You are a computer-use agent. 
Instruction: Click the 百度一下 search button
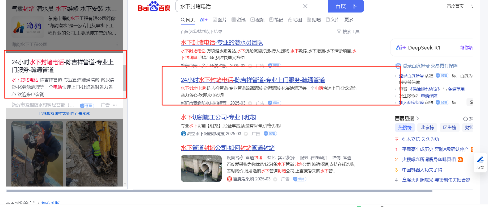pyautogui.click(x=346, y=6)
